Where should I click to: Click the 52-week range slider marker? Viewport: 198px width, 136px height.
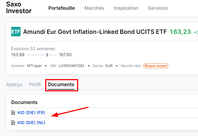pyautogui.click(x=47, y=55)
